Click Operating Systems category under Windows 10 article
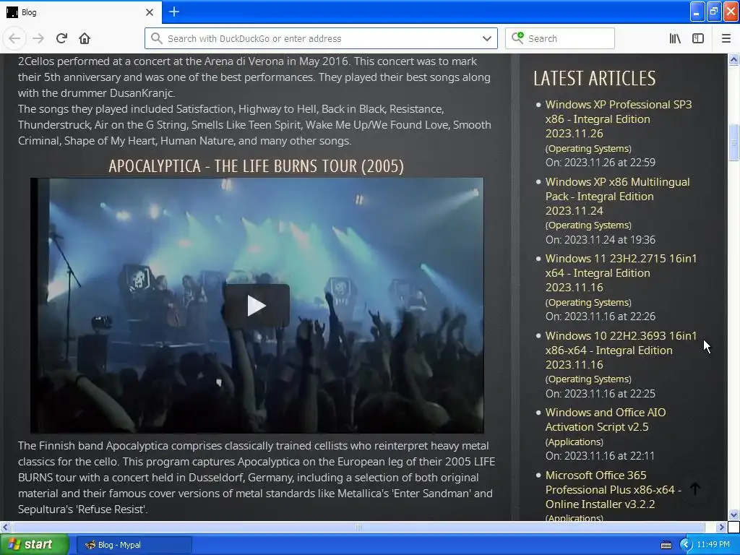Screen dimensions: 740x555 (x=588, y=379)
